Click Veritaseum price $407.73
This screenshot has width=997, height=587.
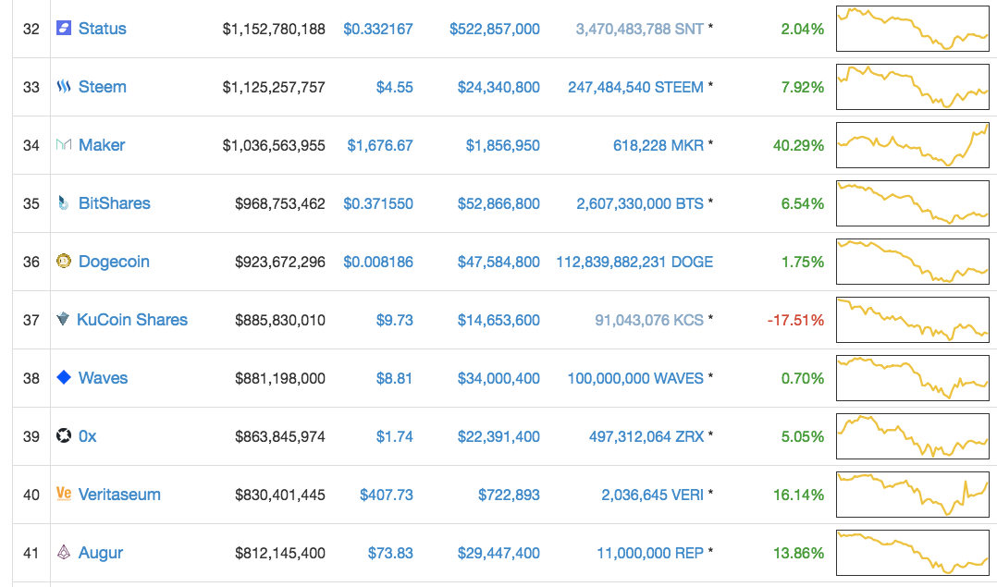pyautogui.click(x=387, y=495)
